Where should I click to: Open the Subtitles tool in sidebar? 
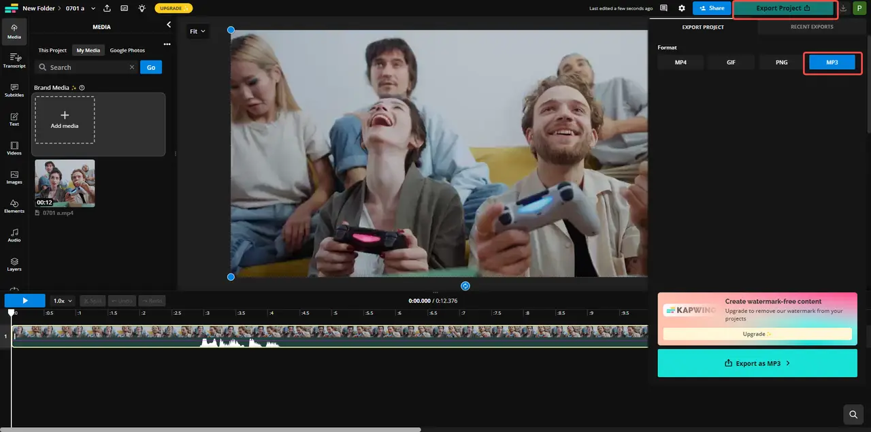(x=14, y=90)
